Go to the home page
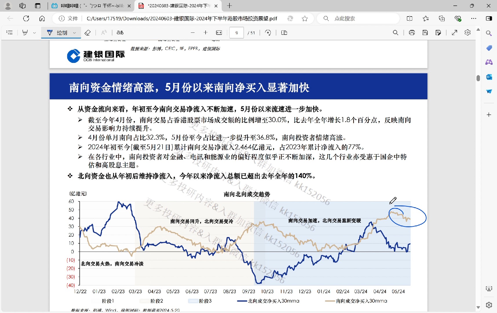Image resolution: width=497 pixels, height=313 pixels. (x=42, y=19)
